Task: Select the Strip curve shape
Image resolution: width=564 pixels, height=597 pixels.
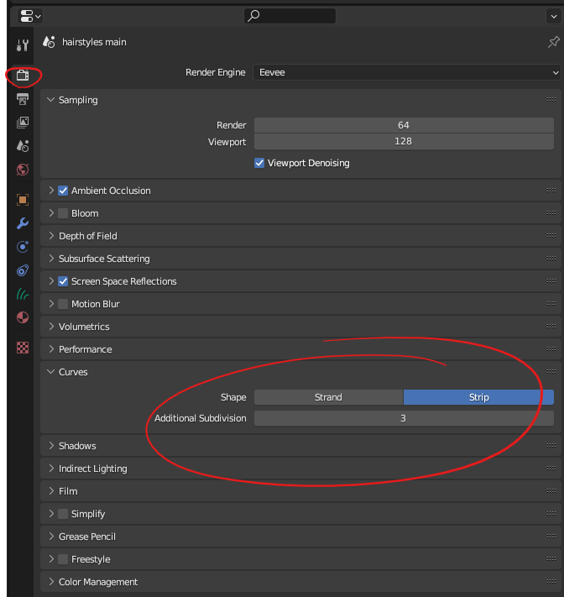Action: (478, 397)
